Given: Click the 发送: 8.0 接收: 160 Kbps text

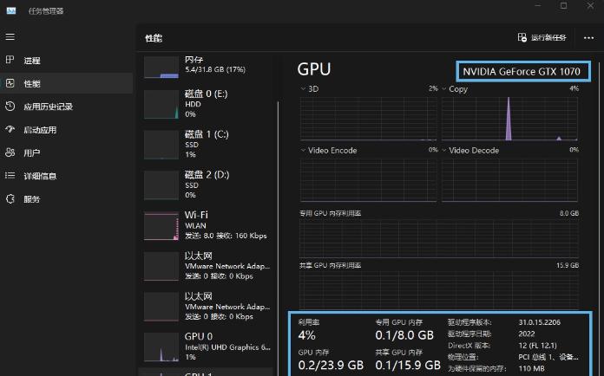Looking at the screenshot, I should tap(226, 236).
